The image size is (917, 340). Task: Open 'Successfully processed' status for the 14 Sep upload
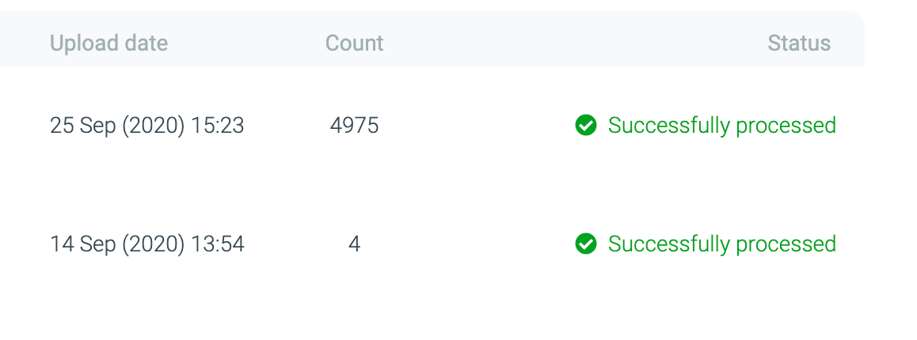pyautogui.click(x=721, y=244)
